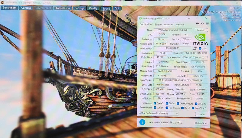The image size is (242, 138).
Task: Click the Subvendor value ASUS
Action: pyautogui.click(x=162, y=53)
